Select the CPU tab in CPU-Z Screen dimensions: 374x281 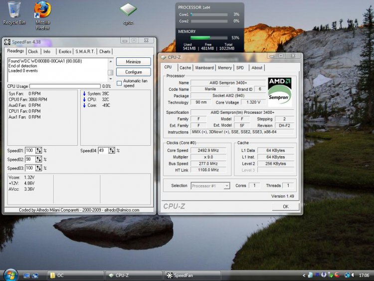pyautogui.click(x=168, y=67)
